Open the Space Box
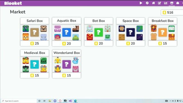 (x=131, y=32)
